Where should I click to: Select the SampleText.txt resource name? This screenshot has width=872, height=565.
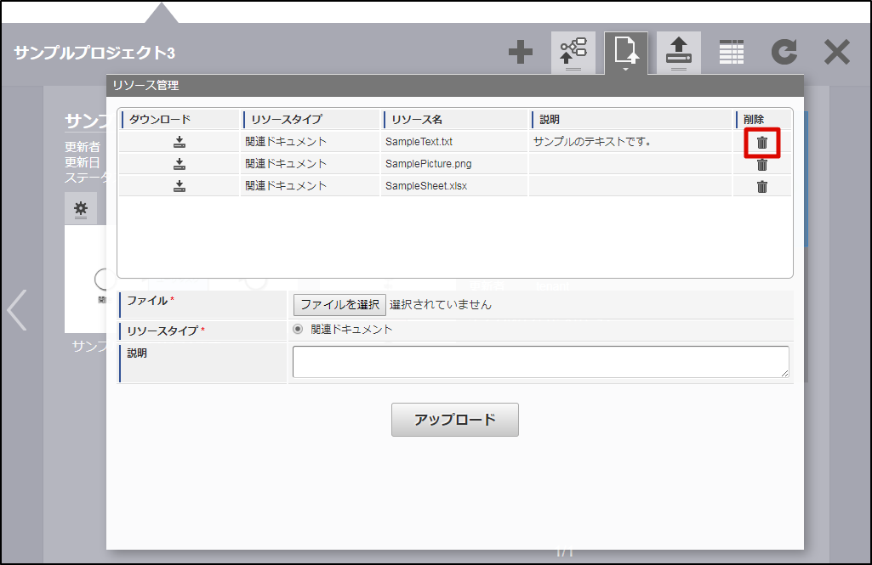(419, 142)
